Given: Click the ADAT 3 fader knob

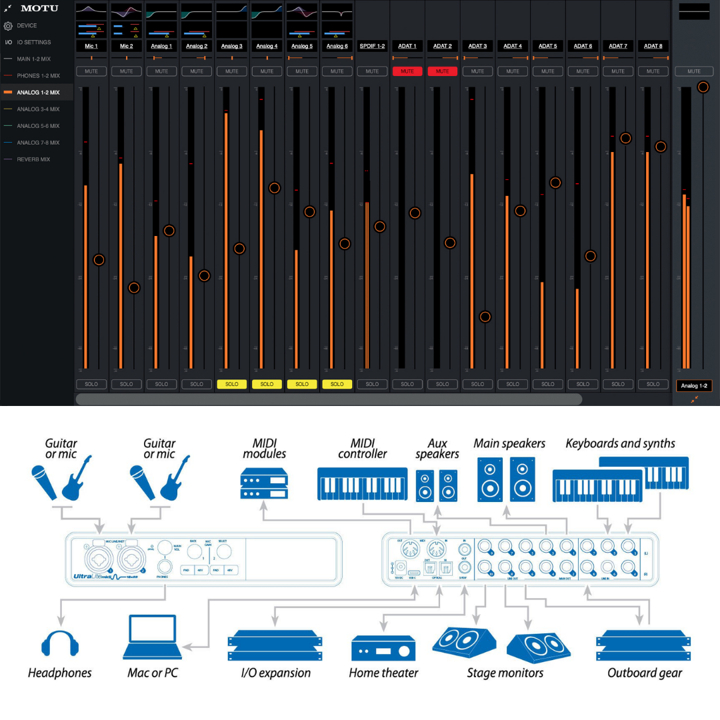Looking at the screenshot, I should (x=485, y=317).
